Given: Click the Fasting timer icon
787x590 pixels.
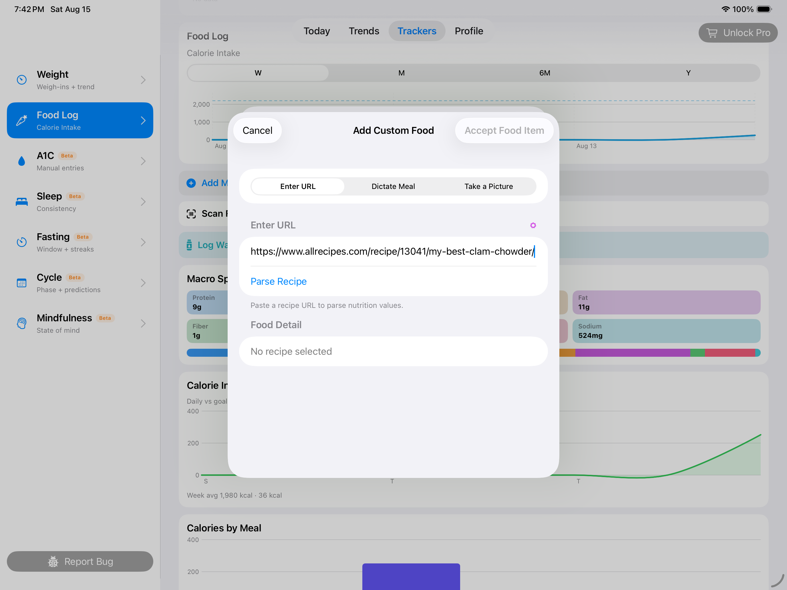Looking at the screenshot, I should (22, 242).
